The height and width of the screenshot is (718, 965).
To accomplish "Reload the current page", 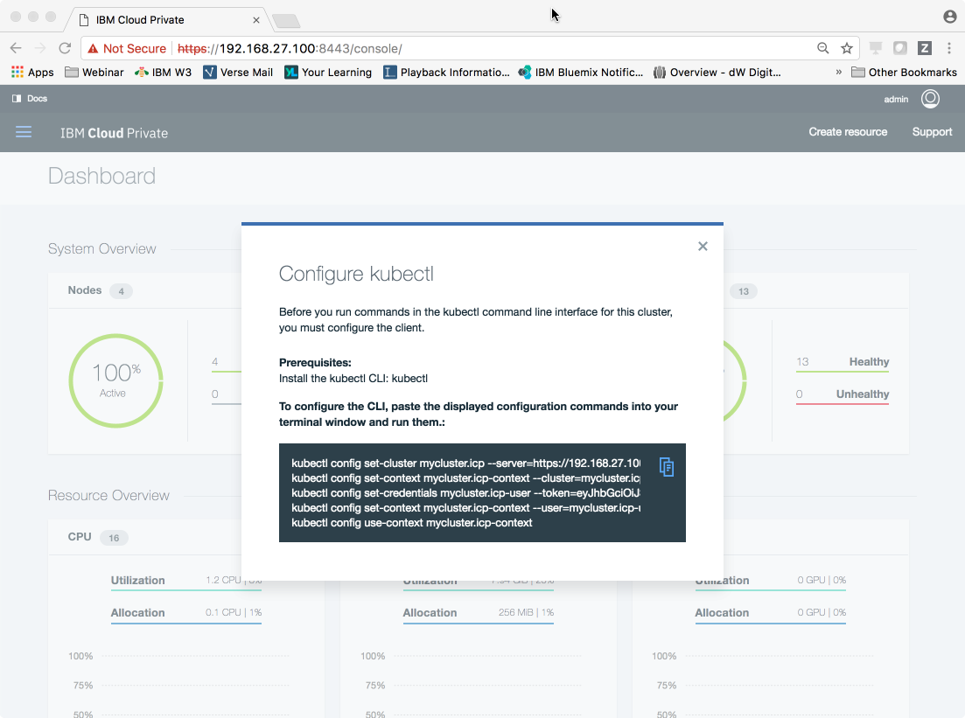I will tap(65, 48).
